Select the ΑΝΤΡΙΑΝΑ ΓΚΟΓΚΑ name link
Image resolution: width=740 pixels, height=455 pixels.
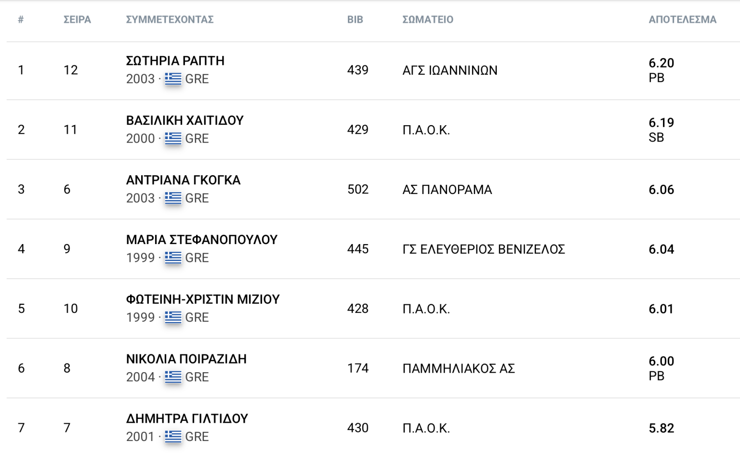(183, 180)
